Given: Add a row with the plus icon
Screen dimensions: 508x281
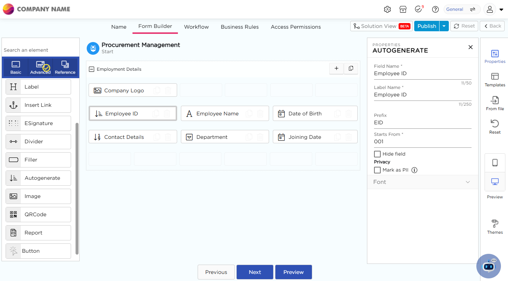Looking at the screenshot, I should 336,68.
